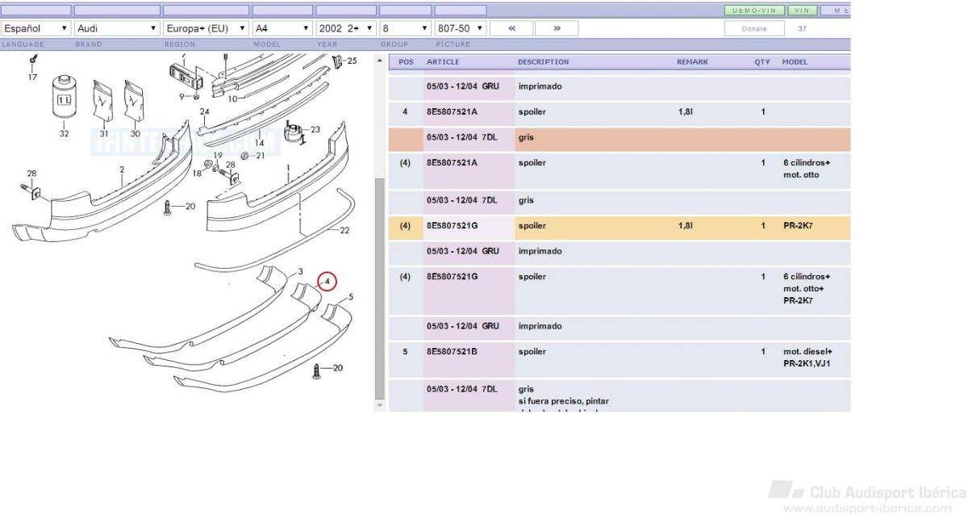Select part number 9 label in diagram
The width and height of the screenshot is (968, 515).
coord(182,97)
